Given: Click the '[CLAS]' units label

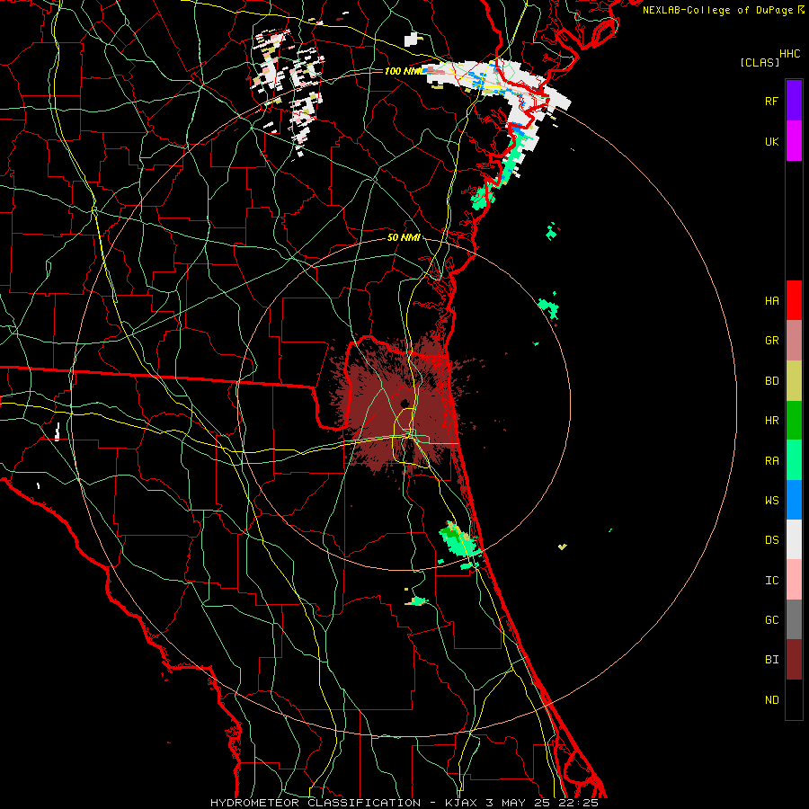Looking at the screenshot, I should click(x=760, y=62).
